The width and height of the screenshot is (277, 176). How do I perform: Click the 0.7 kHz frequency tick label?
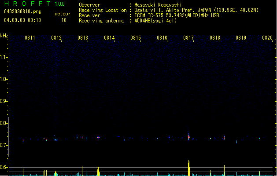click(x=4, y=145)
